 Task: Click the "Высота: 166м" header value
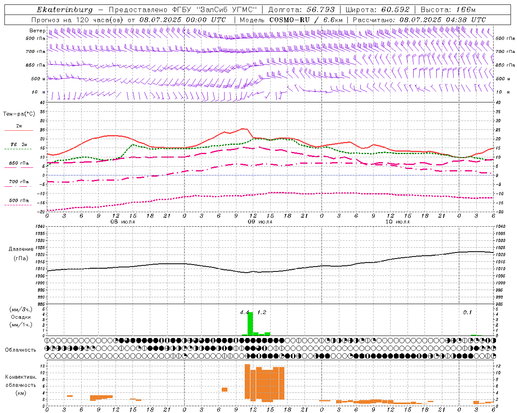coord(448,10)
